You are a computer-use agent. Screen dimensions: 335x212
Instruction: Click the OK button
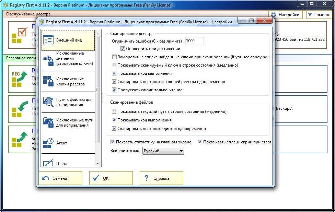point(111,178)
